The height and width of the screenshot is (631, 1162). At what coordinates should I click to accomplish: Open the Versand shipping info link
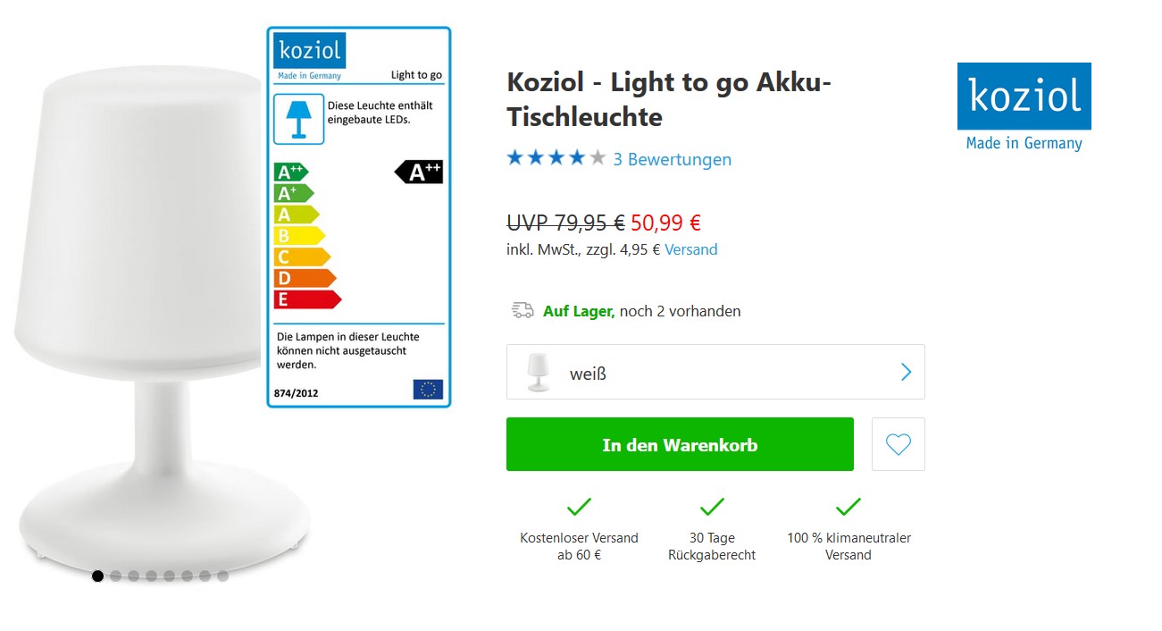[690, 249]
